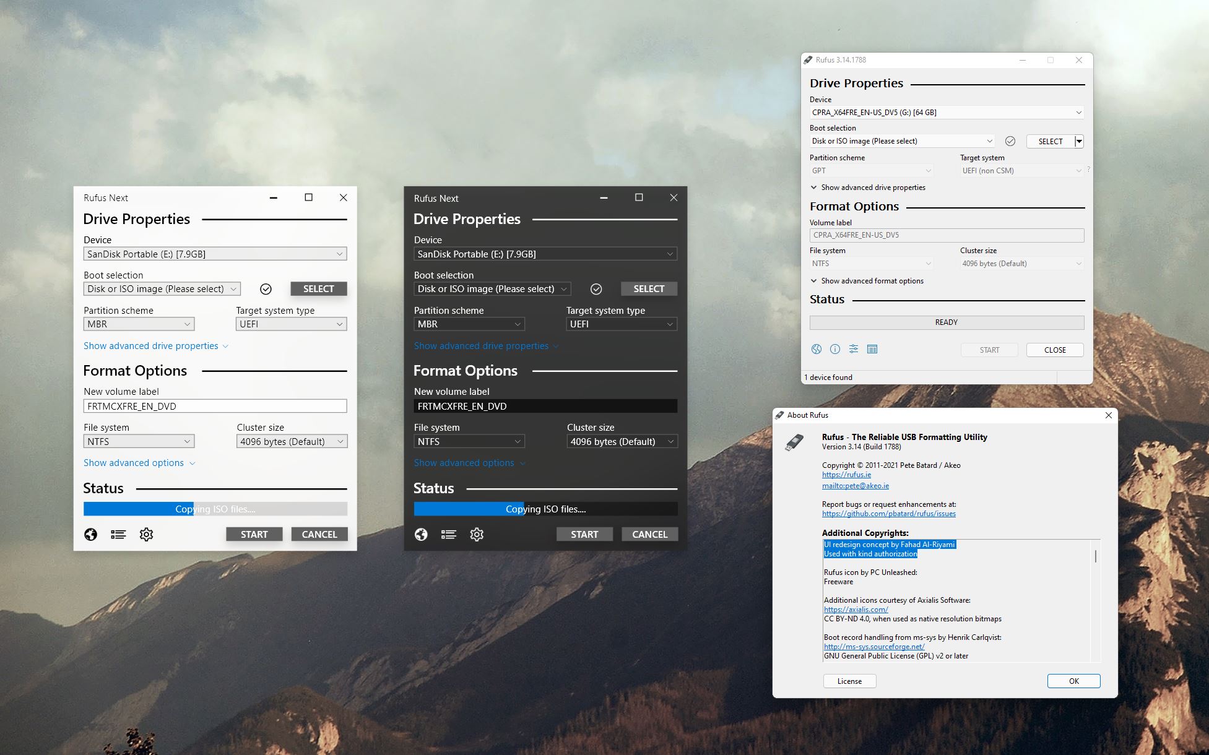The width and height of the screenshot is (1209, 755).
Task: Click CANCEL button in left Rufus Next window
Action: [x=318, y=534]
